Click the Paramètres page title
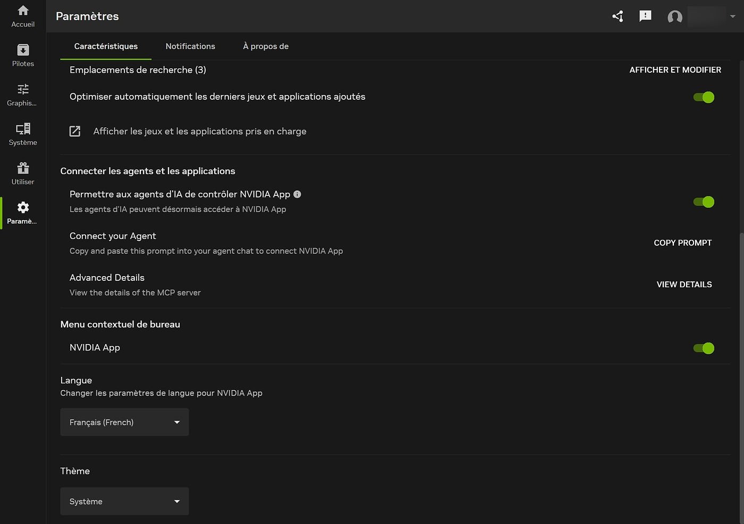This screenshot has height=524, width=744. tap(87, 16)
